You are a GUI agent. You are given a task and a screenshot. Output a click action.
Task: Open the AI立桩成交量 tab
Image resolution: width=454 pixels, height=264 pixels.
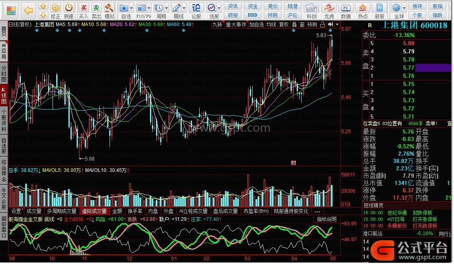(x=194, y=211)
